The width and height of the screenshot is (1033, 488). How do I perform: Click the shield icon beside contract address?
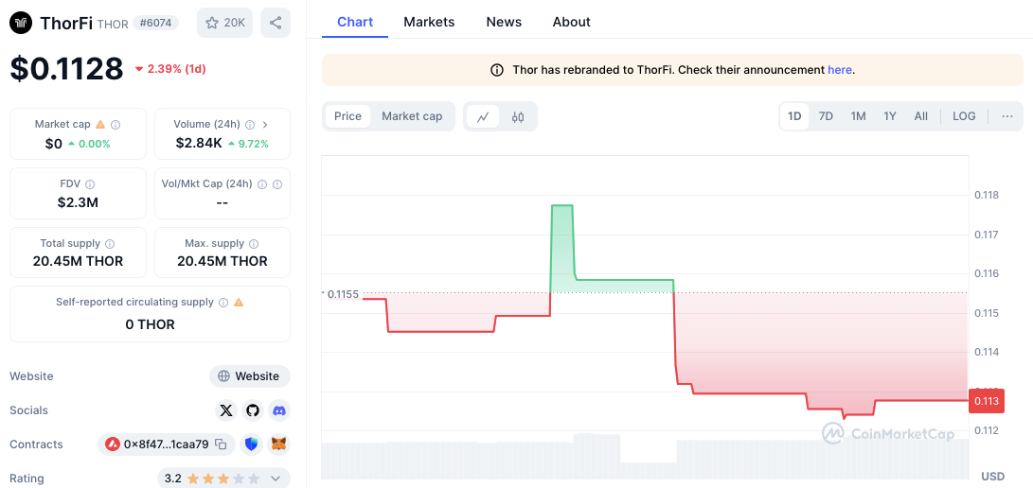(251, 444)
